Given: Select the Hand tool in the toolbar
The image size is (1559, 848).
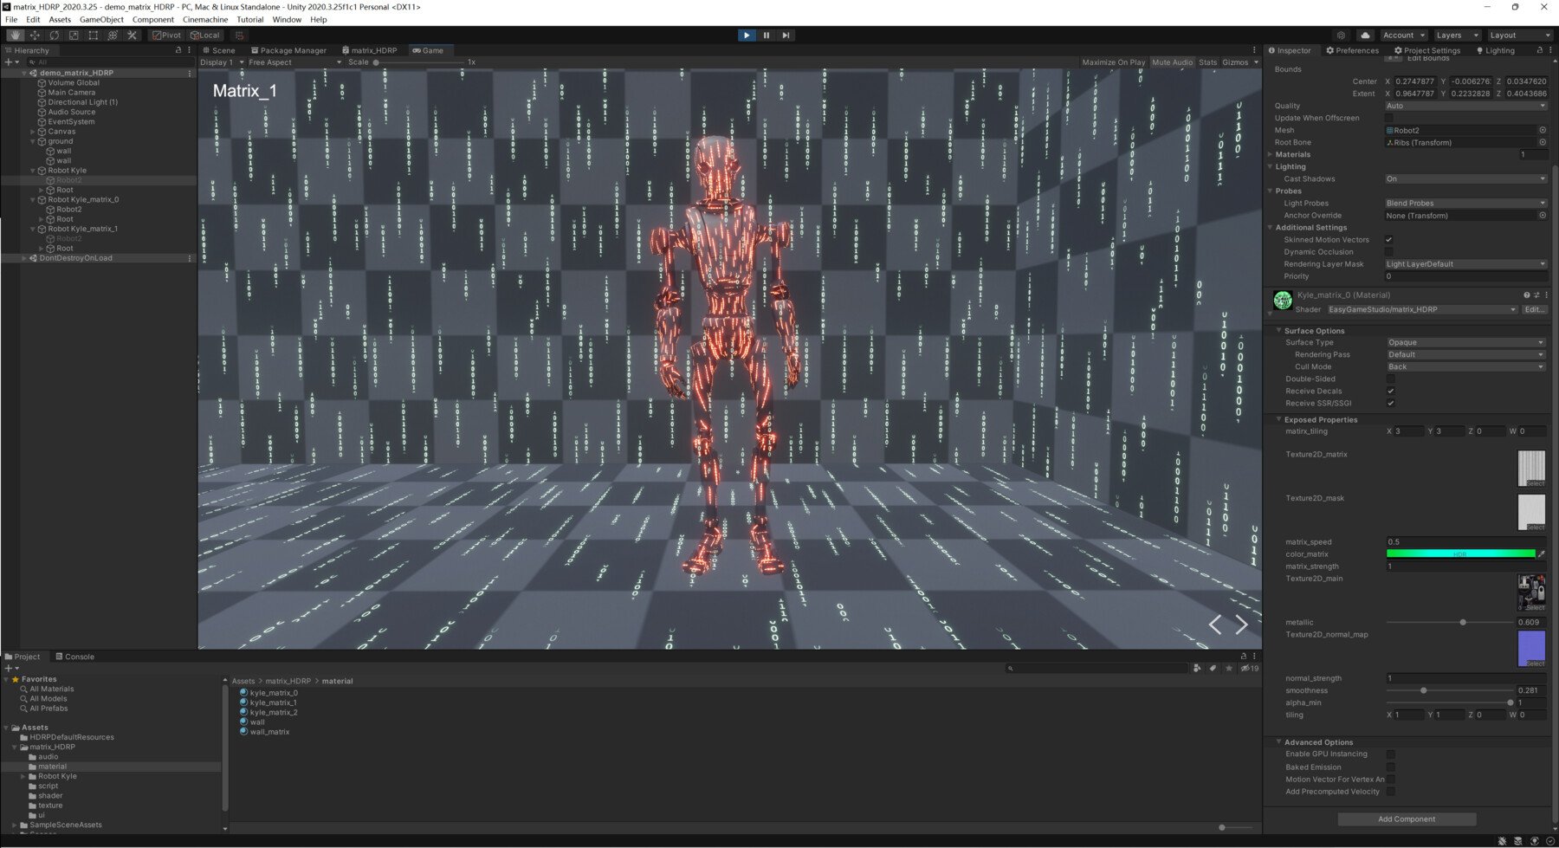Looking at the screenshot, I should pyautogui.click(x=14, y=35).
